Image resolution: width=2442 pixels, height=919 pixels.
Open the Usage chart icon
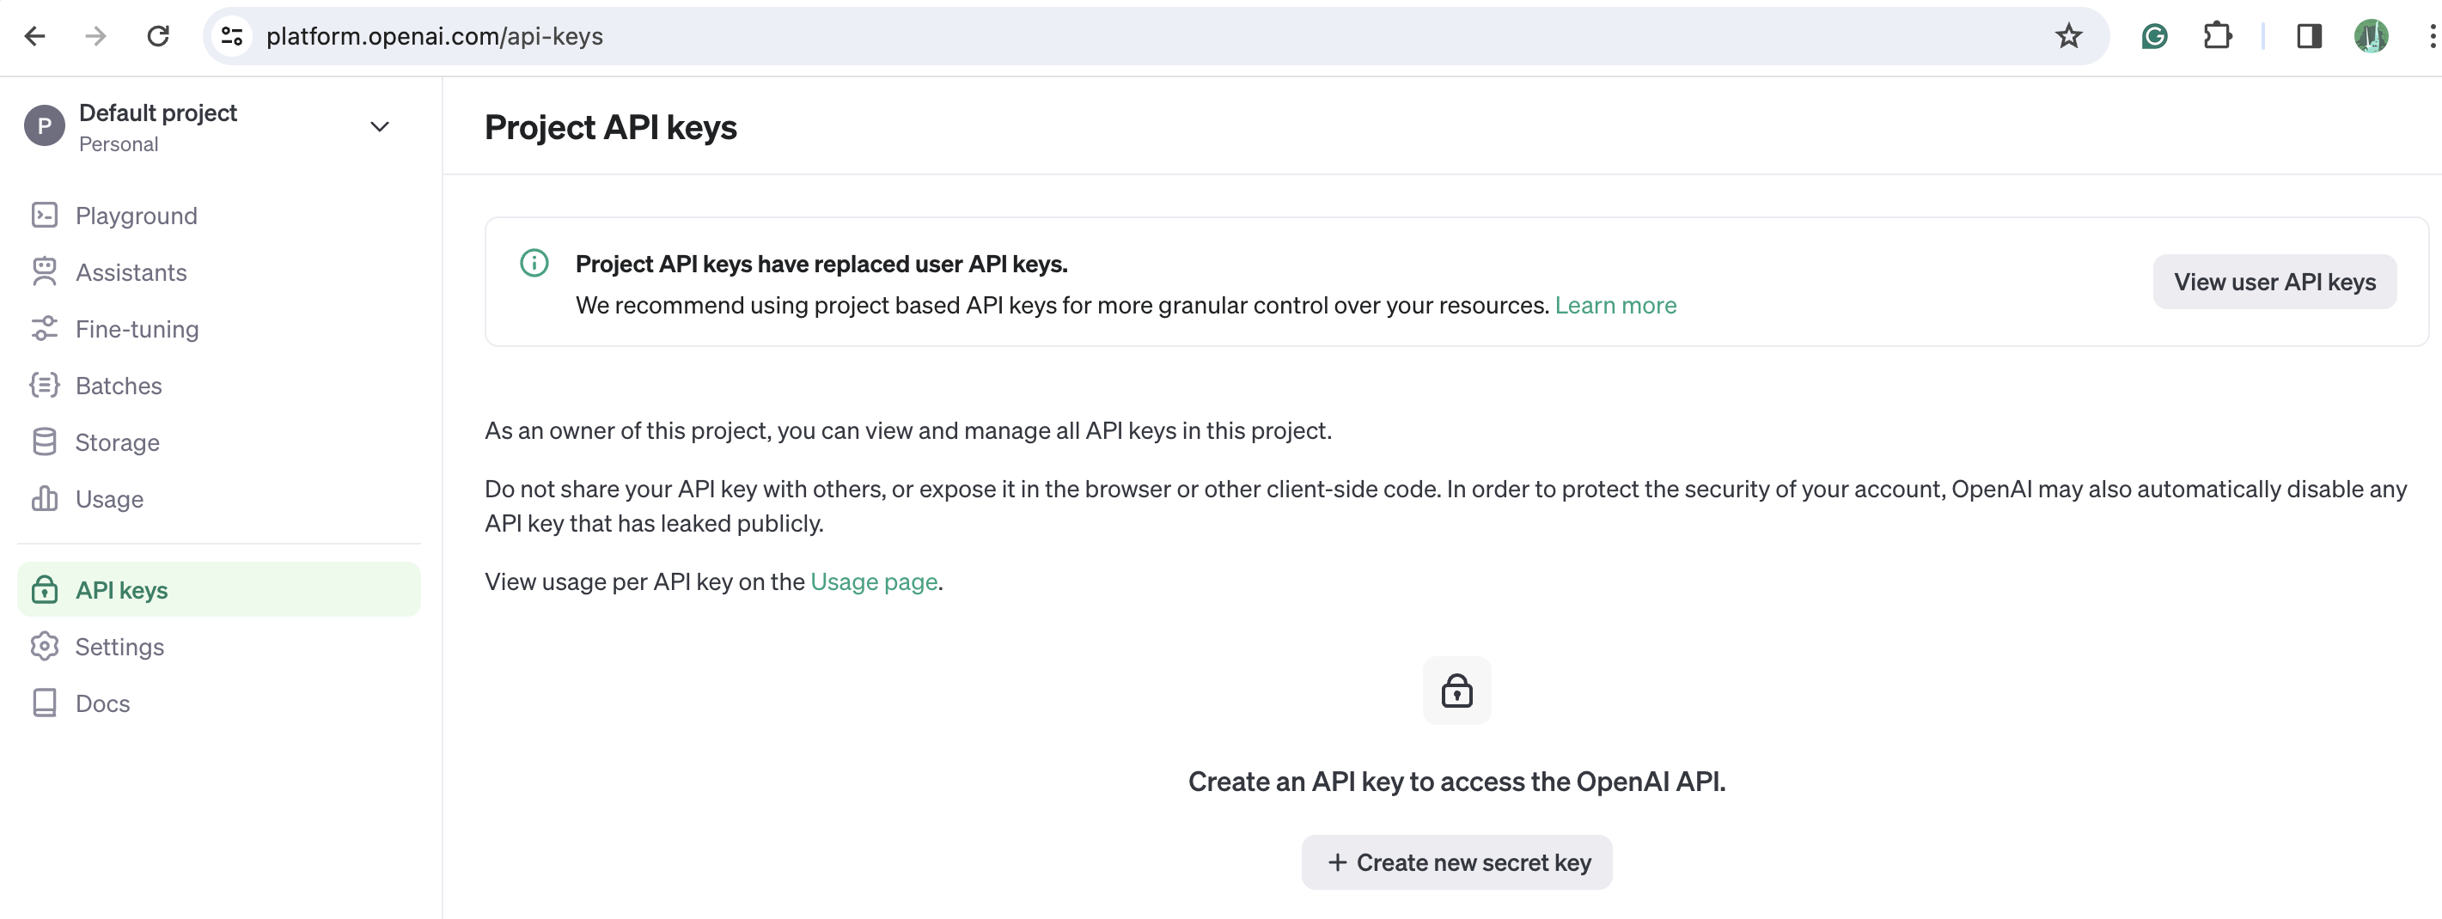click(x=45, y=498)
